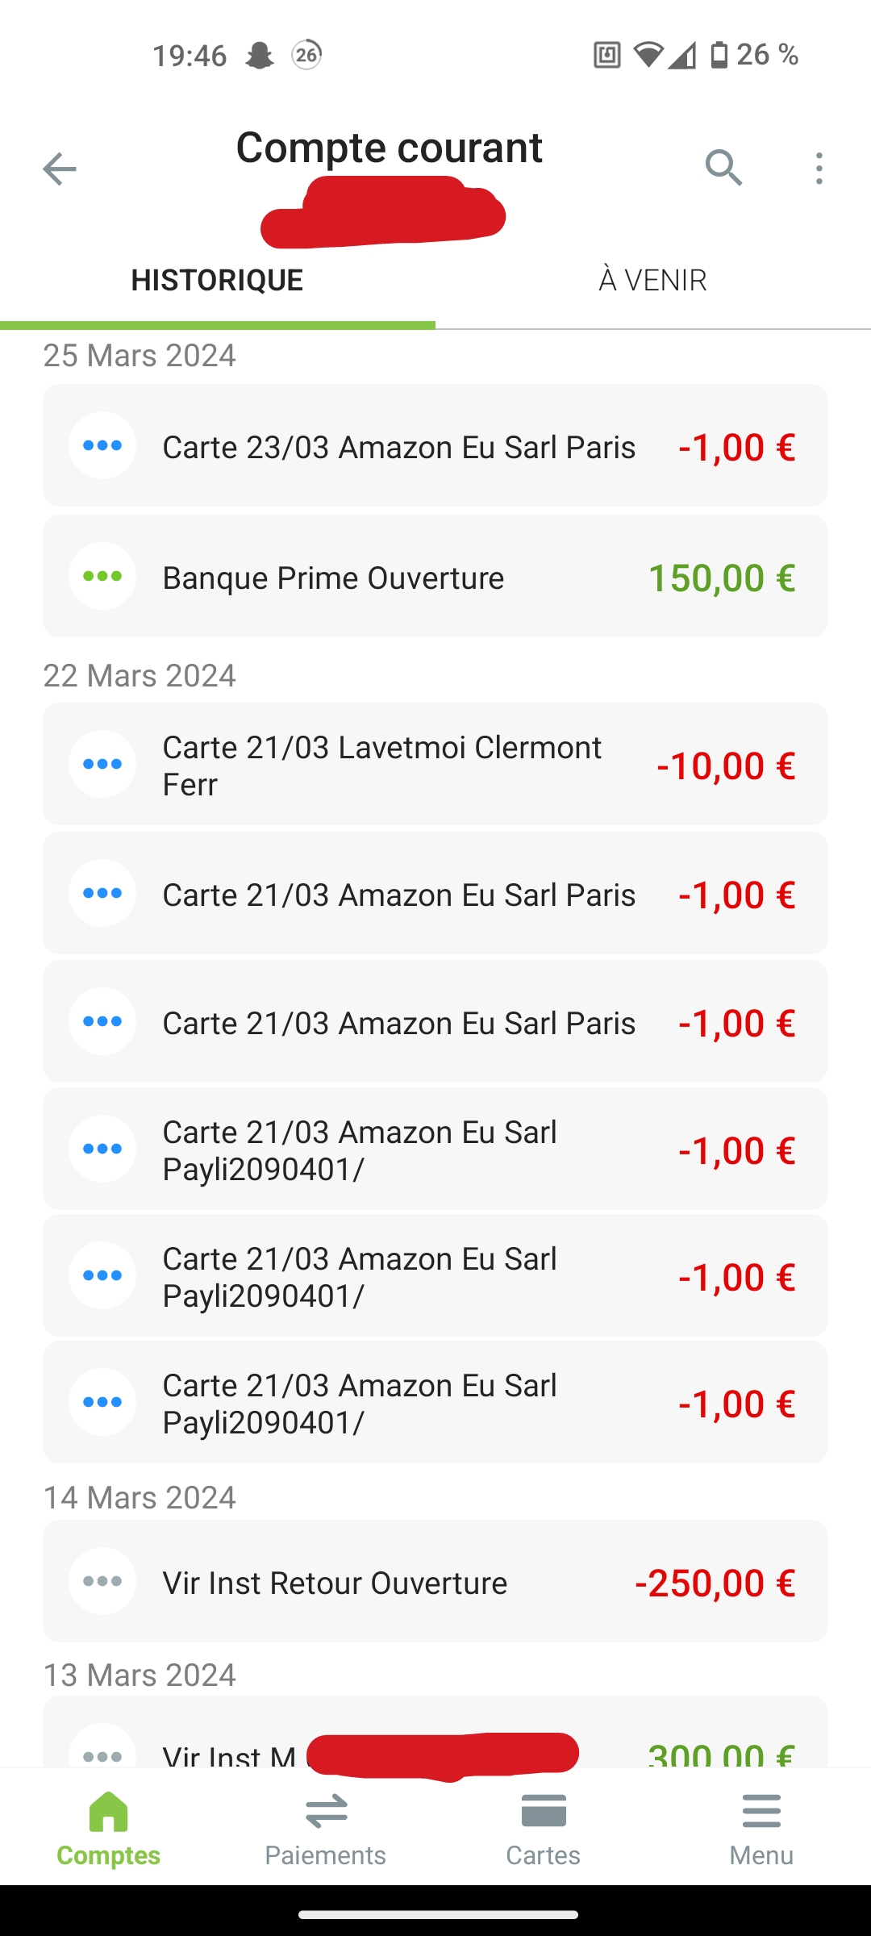The image size is (871, 1936).
Task: Tap blue dots icon beside Lavetmoi transaction
Action: tap(102, 764)
